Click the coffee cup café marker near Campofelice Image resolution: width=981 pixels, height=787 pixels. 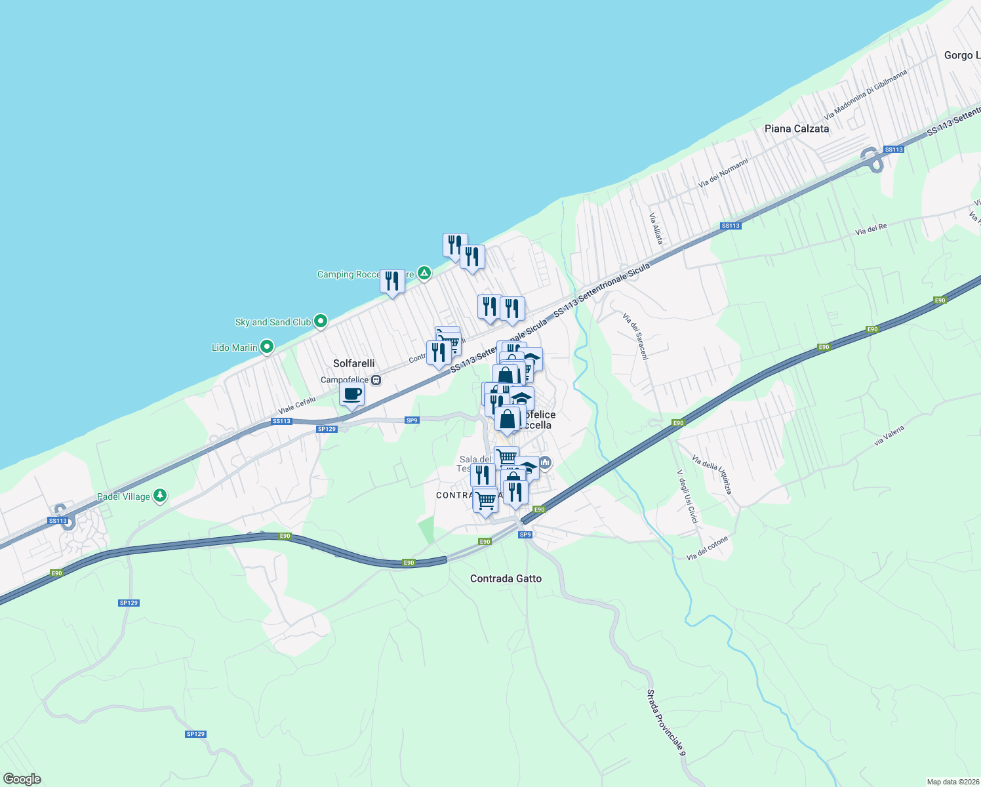click(x=352, y=394)
